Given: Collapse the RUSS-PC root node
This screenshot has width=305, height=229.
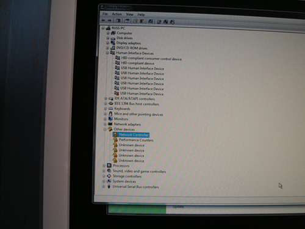Looking at the screenshot, I should (103, 28).
